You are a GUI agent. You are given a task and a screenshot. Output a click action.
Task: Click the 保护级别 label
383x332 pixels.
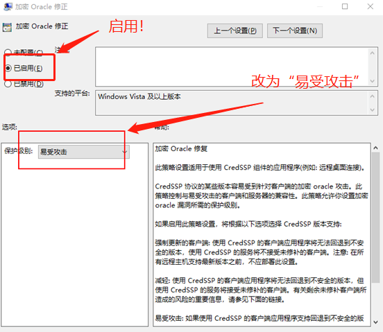(18, 151)
